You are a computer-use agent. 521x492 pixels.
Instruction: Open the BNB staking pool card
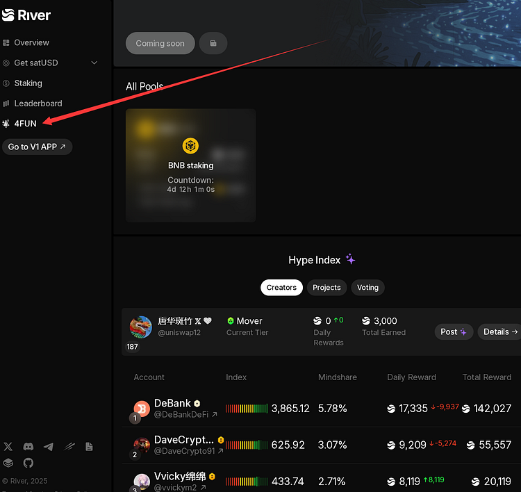[x=191, y=165]
